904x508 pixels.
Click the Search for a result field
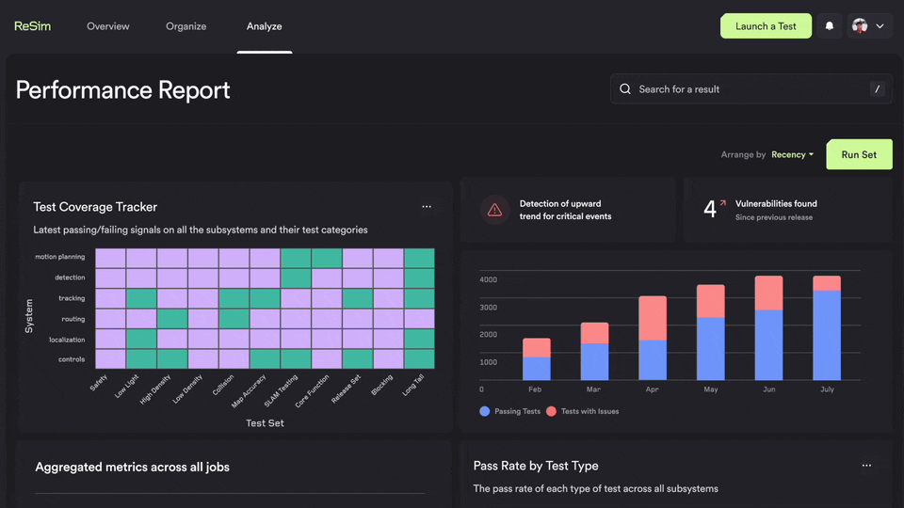click(x=751, y=89)
